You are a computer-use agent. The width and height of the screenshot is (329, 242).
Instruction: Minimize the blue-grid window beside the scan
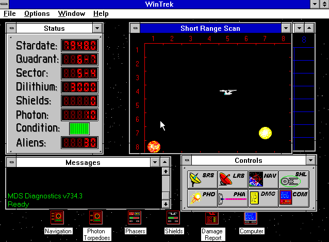tap(300, 28)
